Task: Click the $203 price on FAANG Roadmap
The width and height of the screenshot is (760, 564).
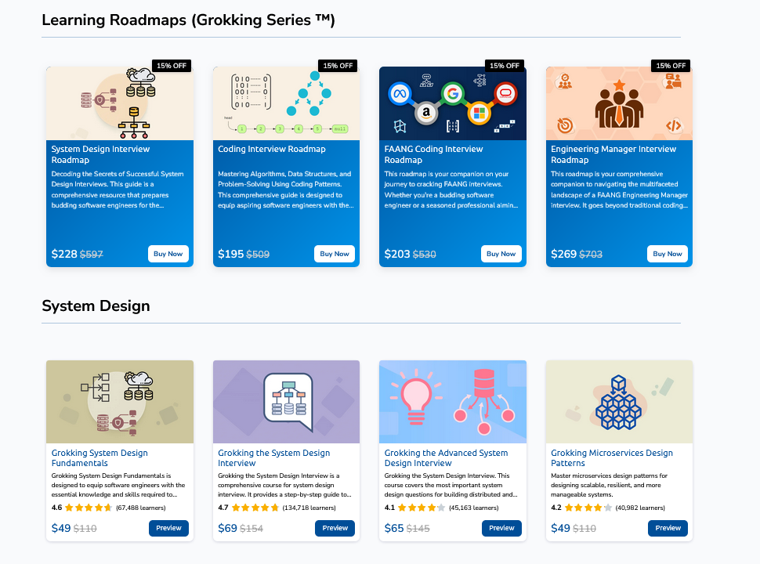Action: (397, 254)
